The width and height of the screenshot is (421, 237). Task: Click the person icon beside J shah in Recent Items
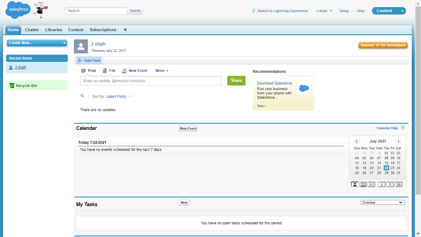click(x=11, y=67)
